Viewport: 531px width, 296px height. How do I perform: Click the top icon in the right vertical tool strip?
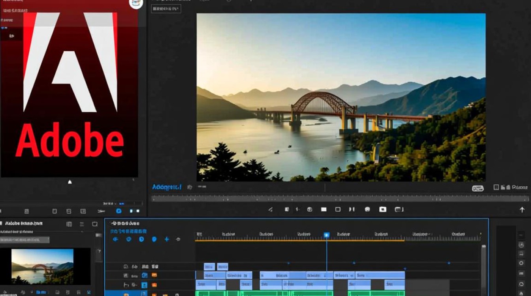click(x=521, y=235)
